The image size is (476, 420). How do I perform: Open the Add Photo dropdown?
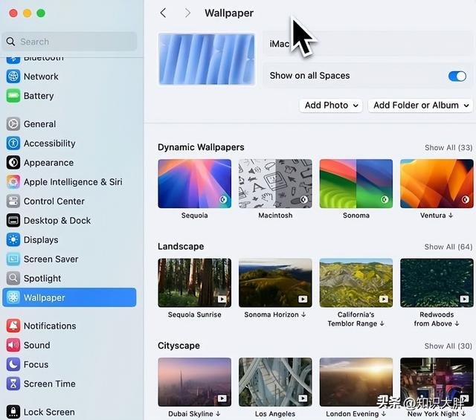point(332,106)
